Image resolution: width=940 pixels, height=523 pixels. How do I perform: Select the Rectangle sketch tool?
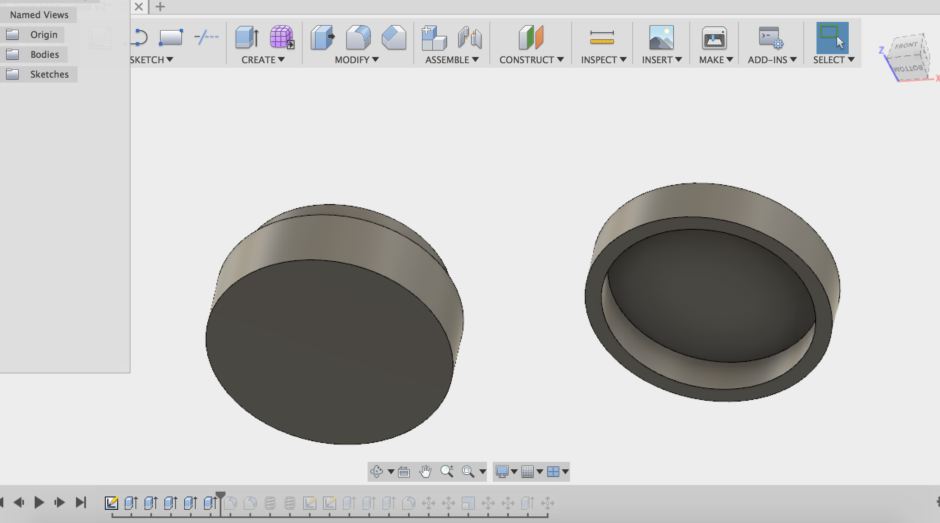pyautogui.click(x=171, y=38)
